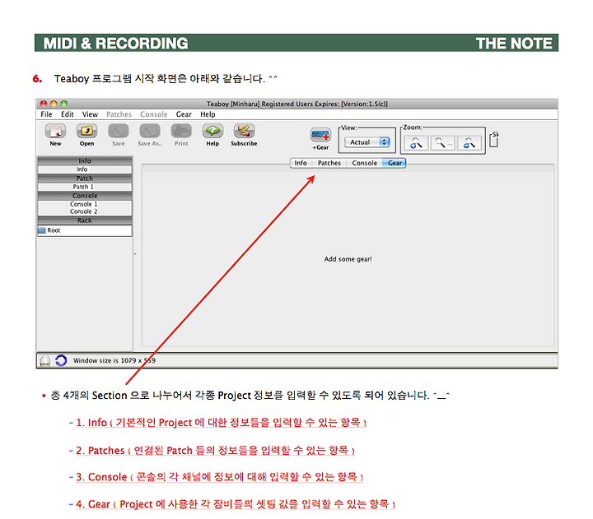Click the Save toolbar icon
The height and width of the screenshot is (519, 593).
pos(119,131)
